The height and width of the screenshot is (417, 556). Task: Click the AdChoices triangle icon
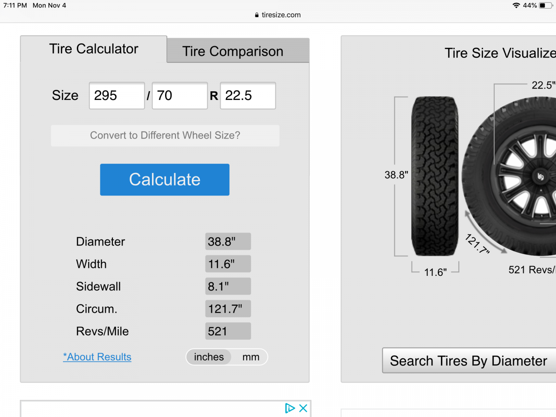290,408
